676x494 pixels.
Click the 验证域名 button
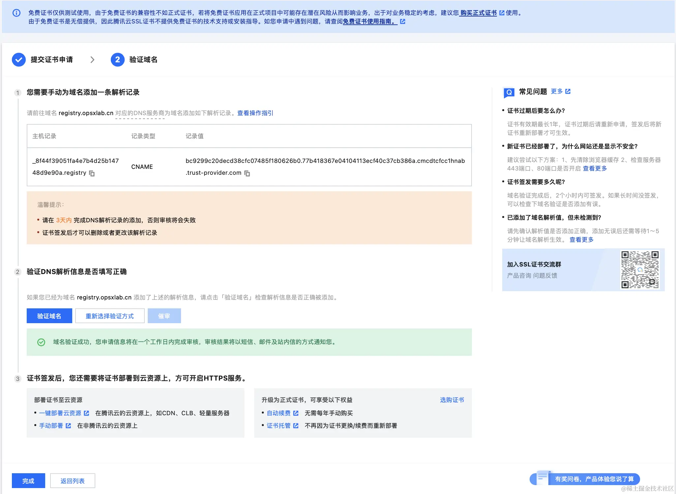pos(49,316)
